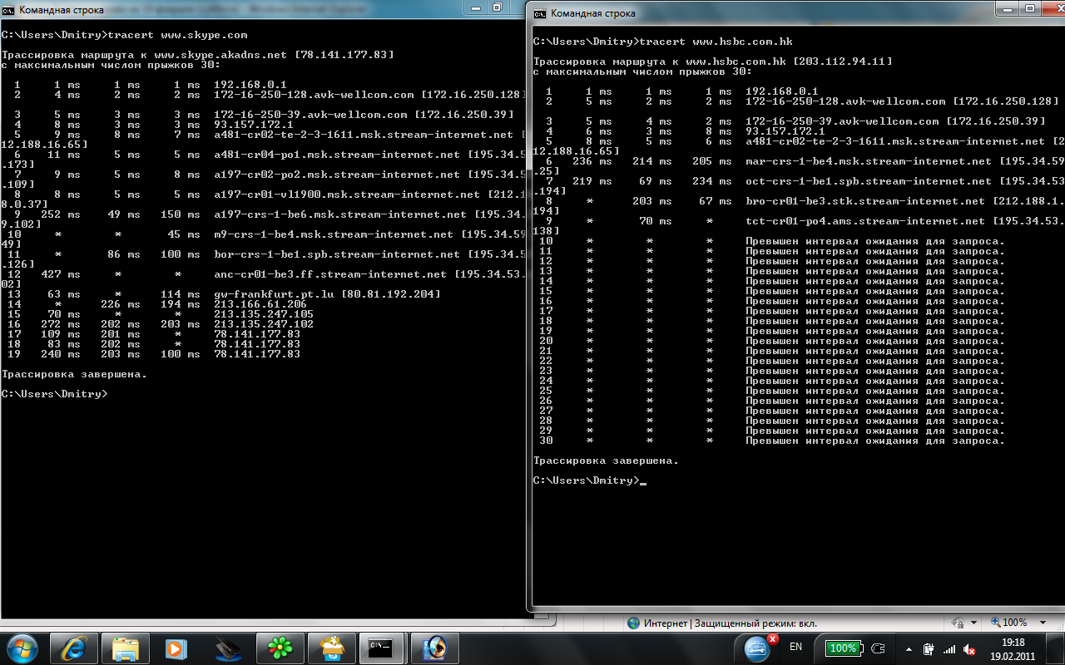Click the globe Internet zone icon
1065x665 pixels.
pyautogui.click(x=634, y=623)
